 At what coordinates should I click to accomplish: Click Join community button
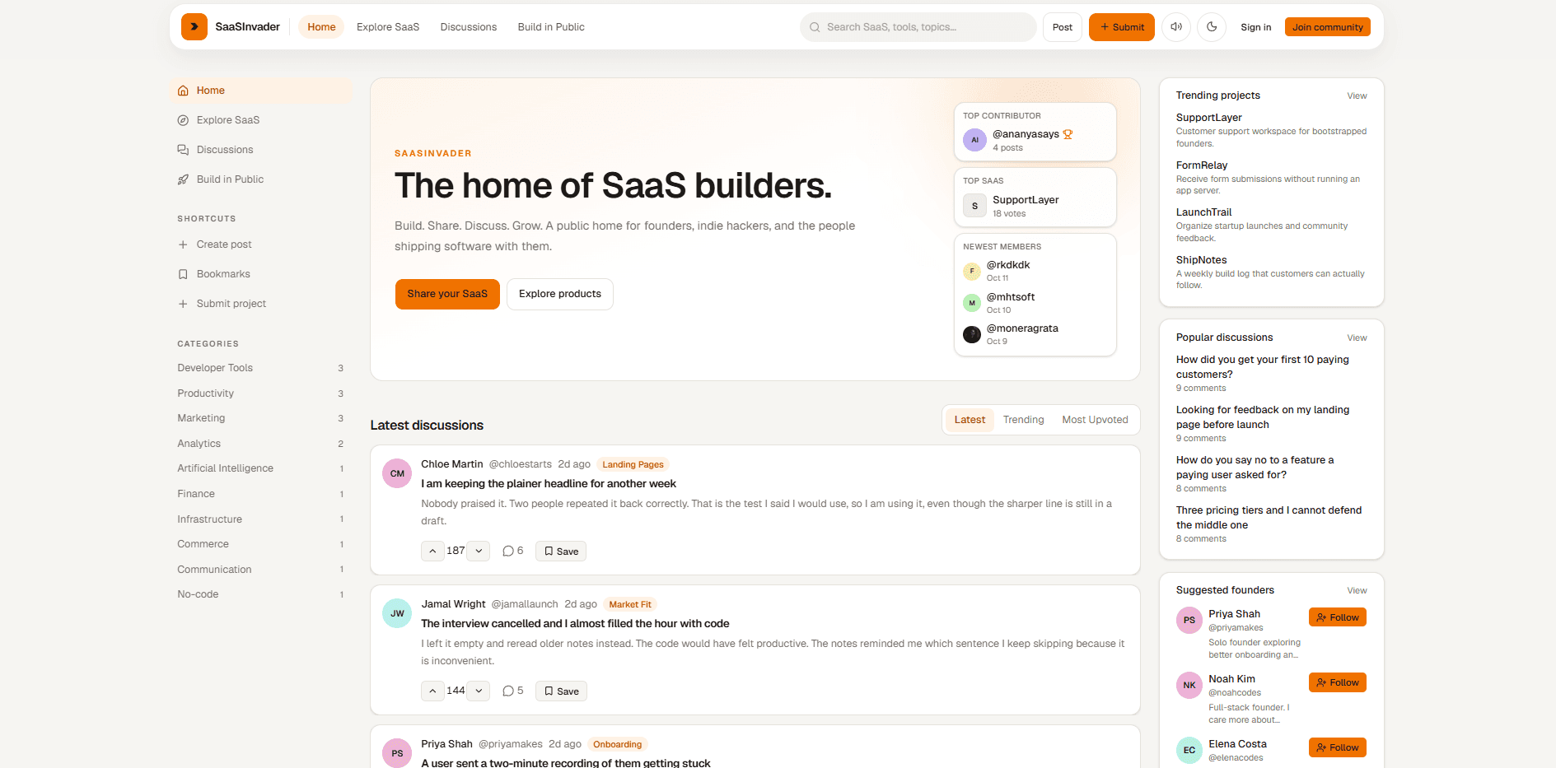(x=1327, y=27)
